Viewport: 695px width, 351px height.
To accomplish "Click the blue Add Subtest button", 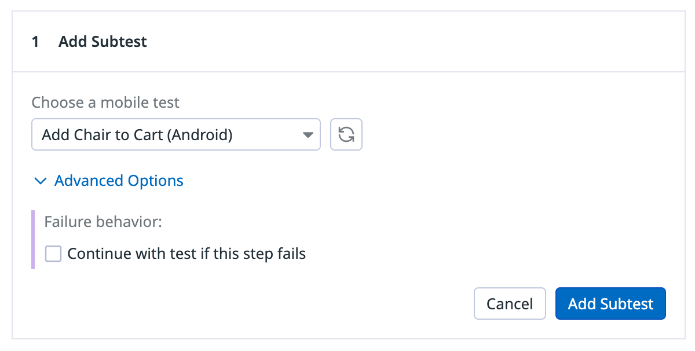I will [610, 304].
